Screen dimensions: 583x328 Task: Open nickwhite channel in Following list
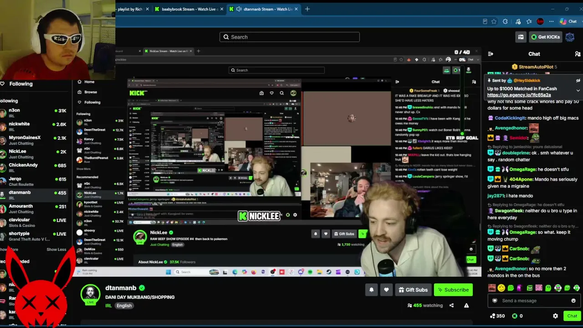pos(34,127)
